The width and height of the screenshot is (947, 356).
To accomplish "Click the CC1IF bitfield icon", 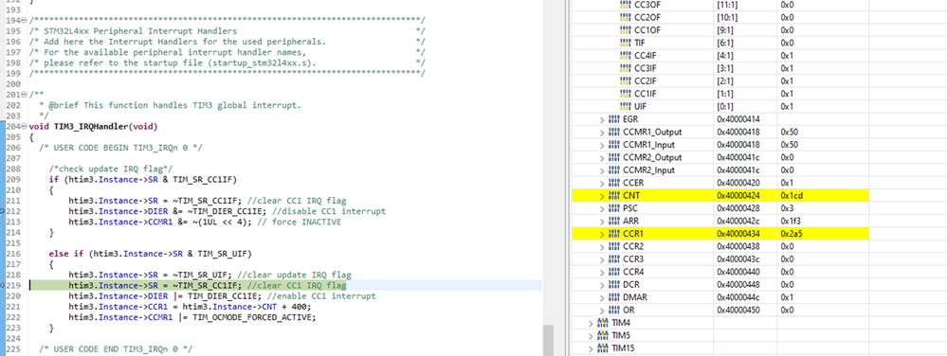I will click(626, 94).
